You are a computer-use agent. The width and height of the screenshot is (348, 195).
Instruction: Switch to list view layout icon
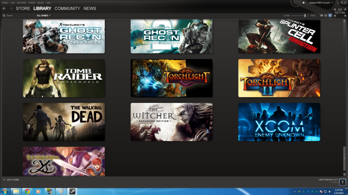point(326,16)
